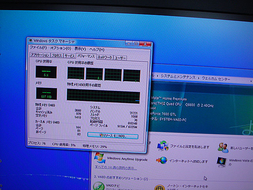Click the fourth CPU core history graph
The width and height of the screenshot is (253, 190).
pos(132,76)
